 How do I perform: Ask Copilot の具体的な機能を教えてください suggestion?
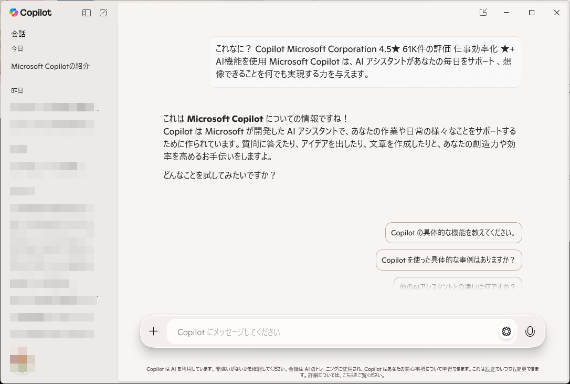click(x=453, y=232)
